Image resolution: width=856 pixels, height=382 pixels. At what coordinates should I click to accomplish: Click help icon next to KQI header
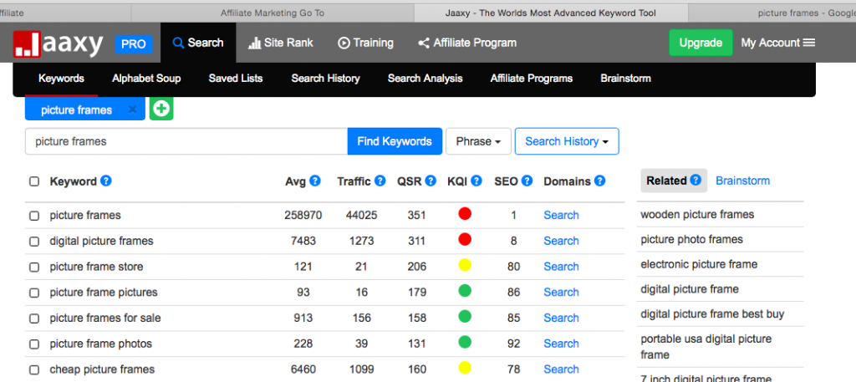[476, 181]
